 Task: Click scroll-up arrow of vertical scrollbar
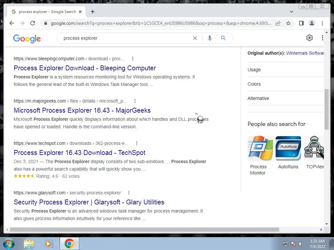pos(326,32)
